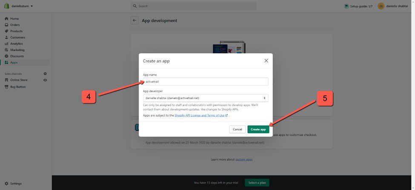Open danielle shabtai account avatar
The height and width of the screenshot is (190, 415).
point(381,6)
